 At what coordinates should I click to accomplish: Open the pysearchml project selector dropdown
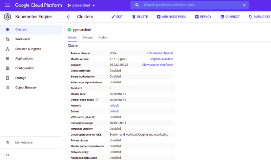(x=81, y=5)
